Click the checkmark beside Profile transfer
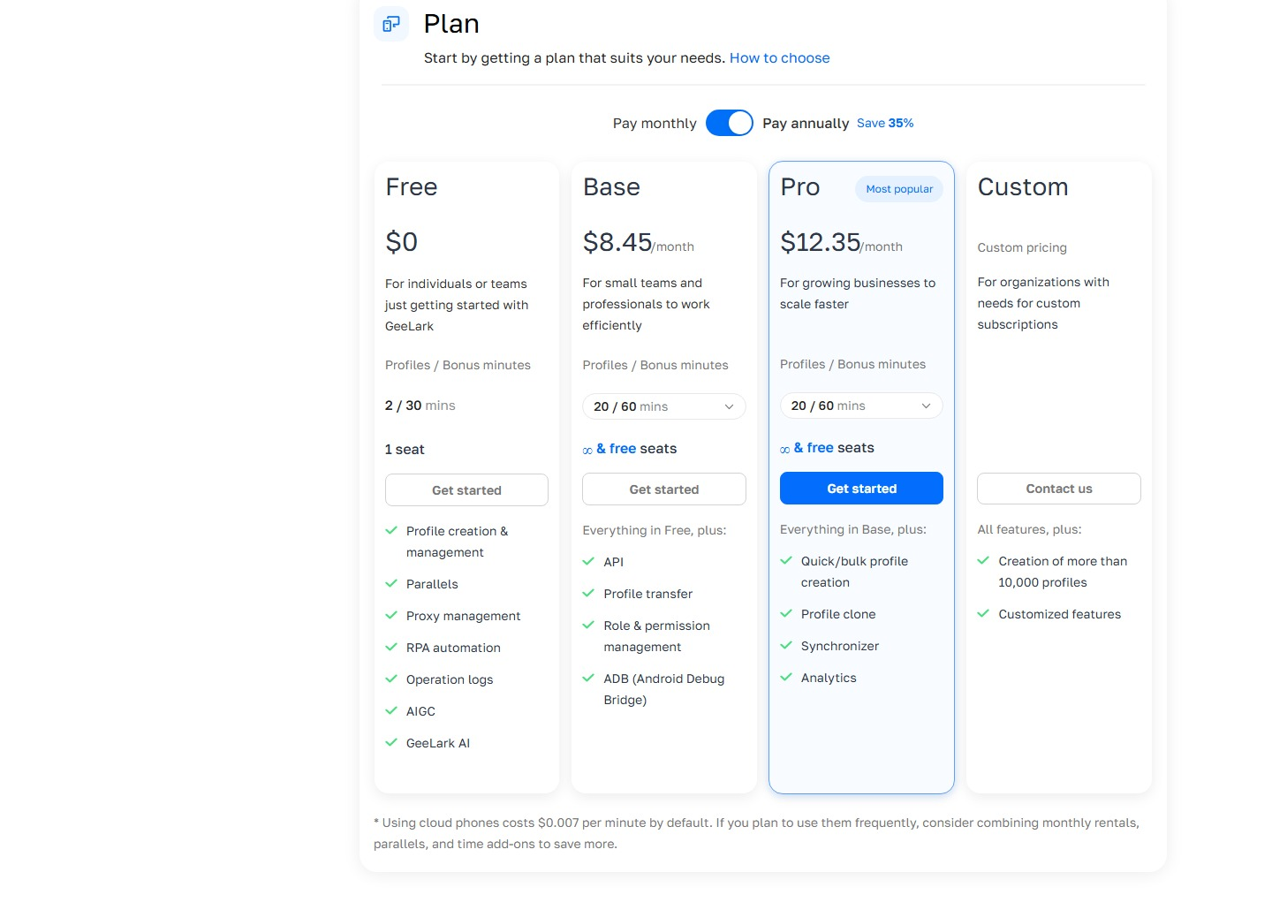 click(x=589, y=593)
